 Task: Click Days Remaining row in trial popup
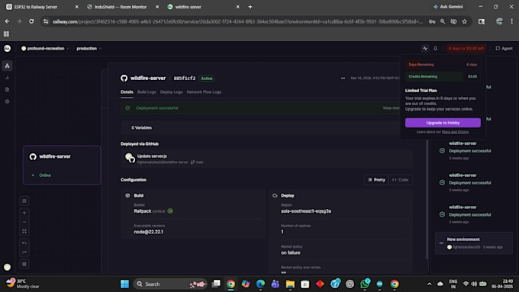tap(443, 65)
